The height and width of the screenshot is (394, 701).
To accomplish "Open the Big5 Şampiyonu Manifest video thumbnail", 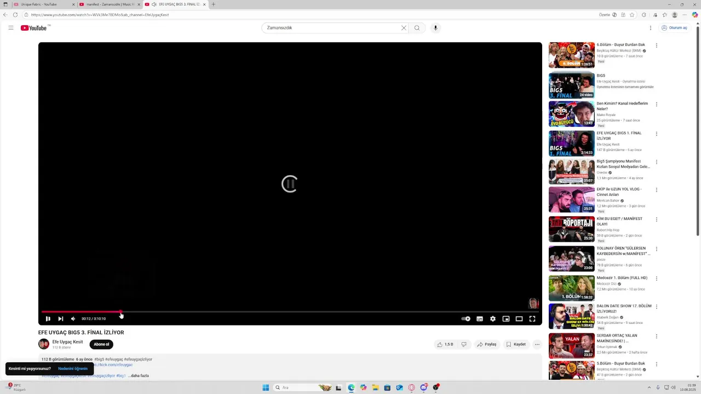I will point(571,171).
